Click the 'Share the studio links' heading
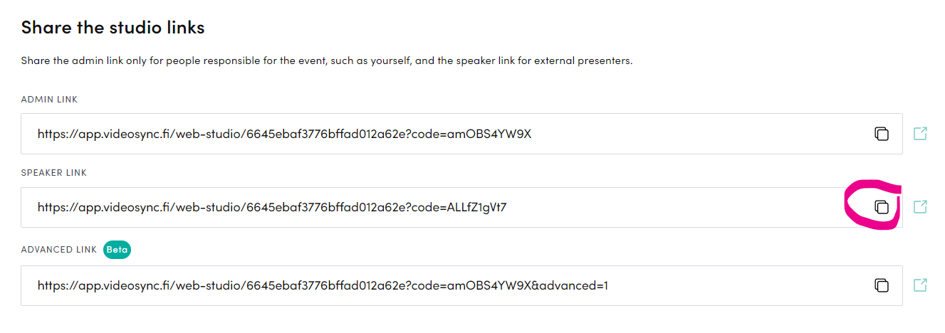945x333 pixels. click(x=113, y=28)
